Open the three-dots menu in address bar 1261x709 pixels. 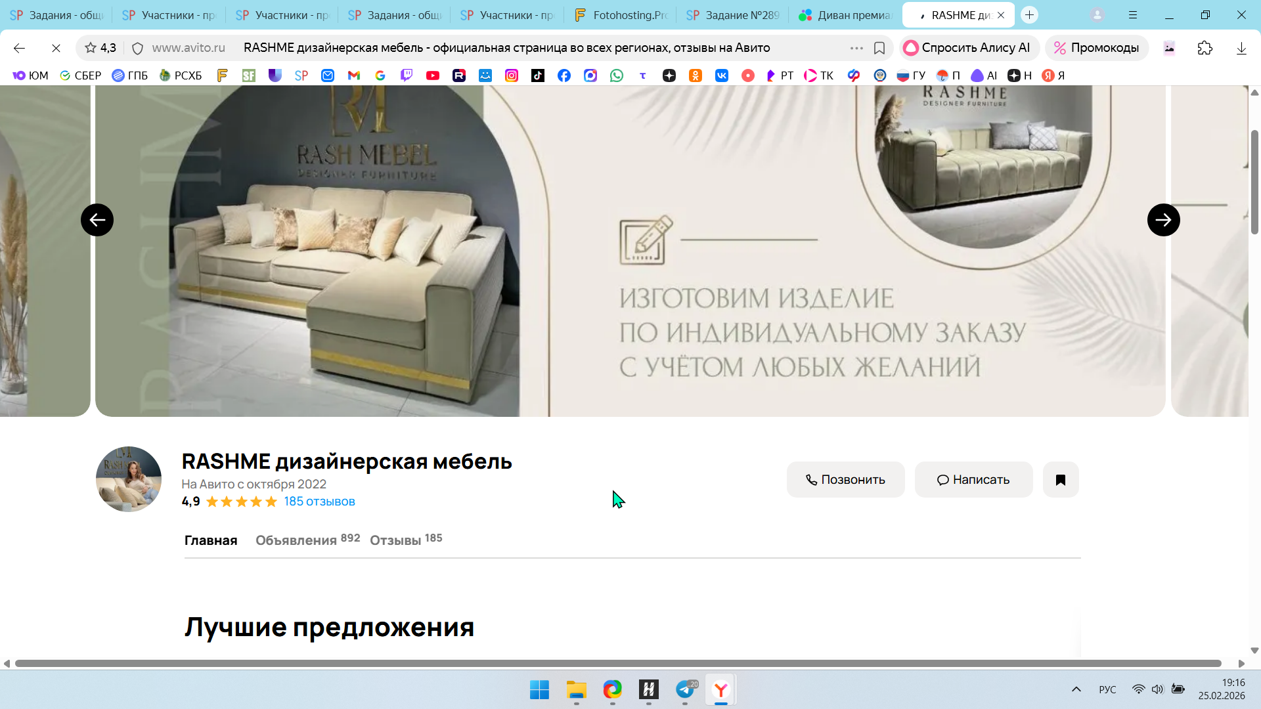(x=856, y=48)
